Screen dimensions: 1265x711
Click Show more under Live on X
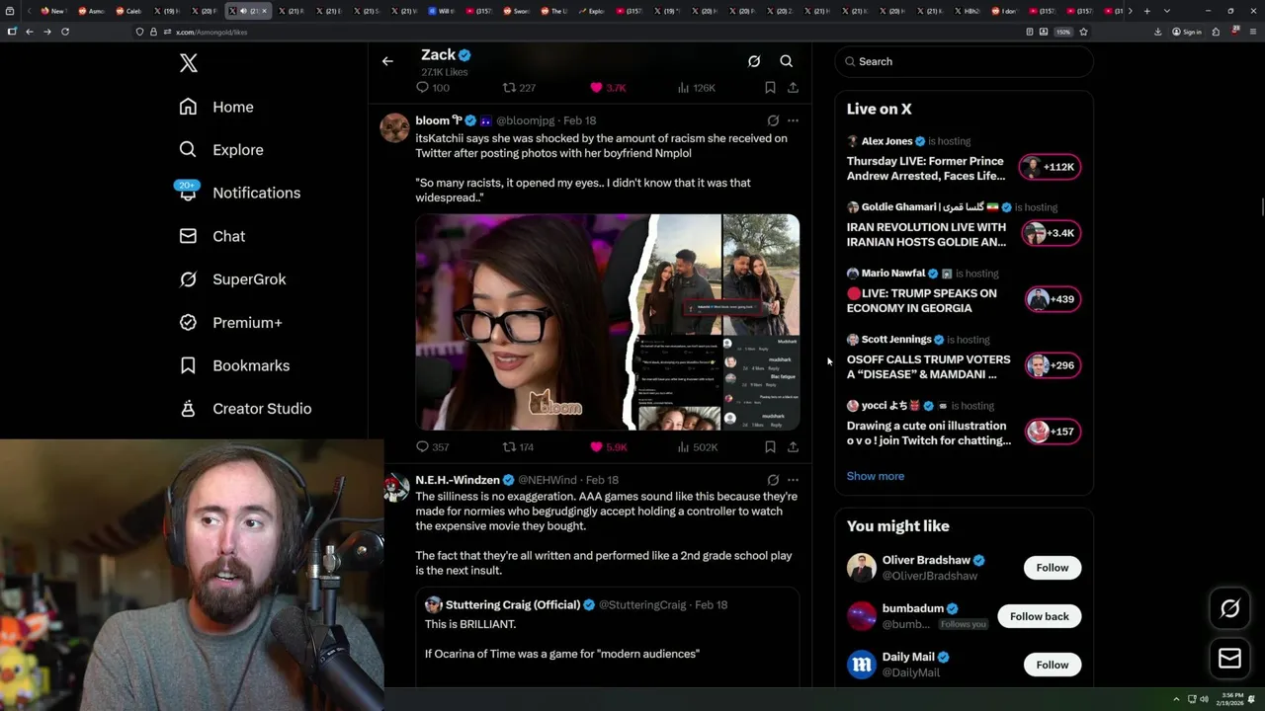tap(876, 476)
